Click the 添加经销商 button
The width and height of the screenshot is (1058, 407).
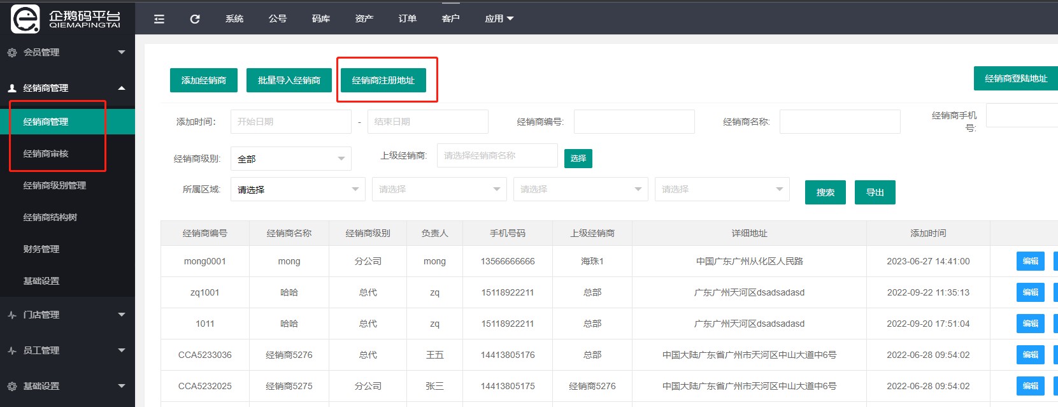[x=204, y=80]
